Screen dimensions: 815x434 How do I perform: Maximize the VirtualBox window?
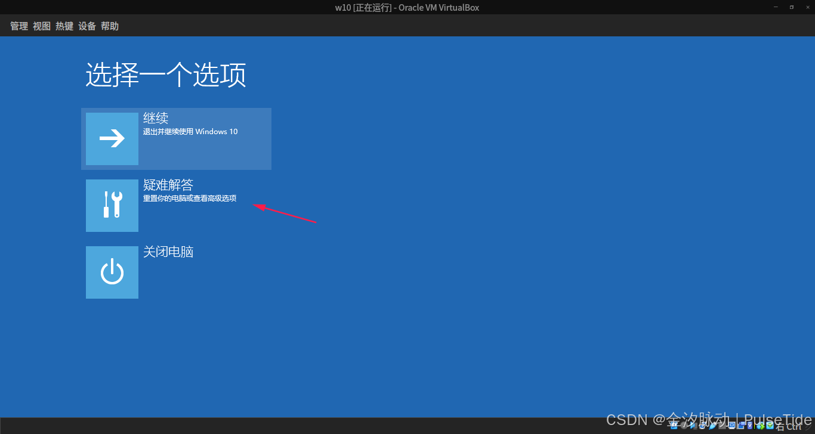[x=792, y=7]
